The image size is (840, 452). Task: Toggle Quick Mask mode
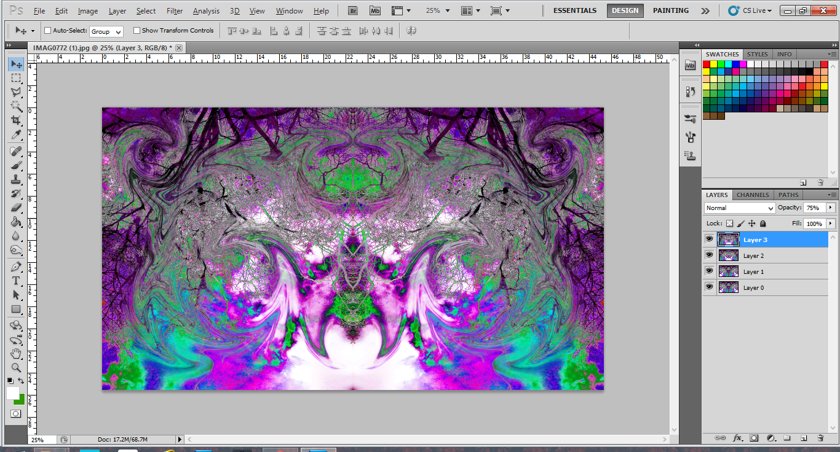16,414
